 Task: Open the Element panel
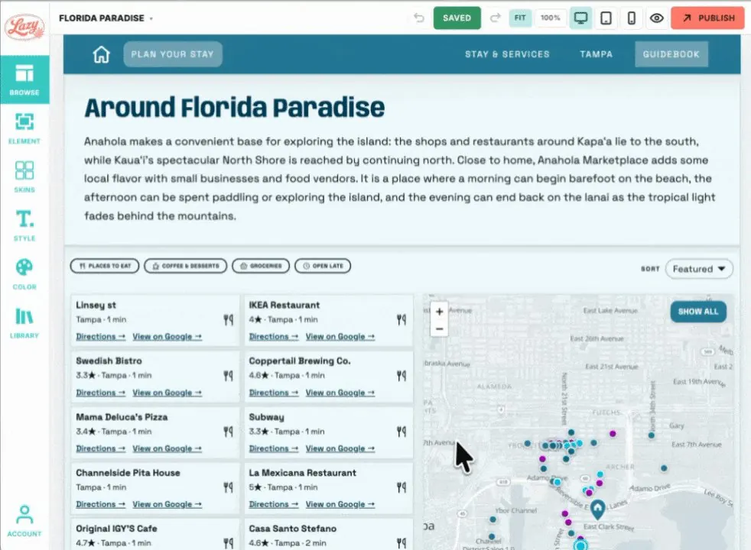[24, 128]
